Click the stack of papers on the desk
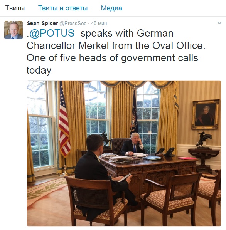The height and width of the screenshot is (230, 226). point(116,158)
